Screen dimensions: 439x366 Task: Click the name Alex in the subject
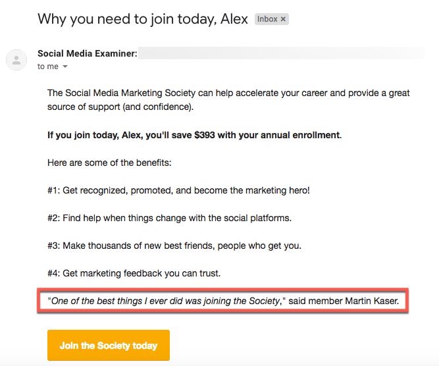click(234, 19)
